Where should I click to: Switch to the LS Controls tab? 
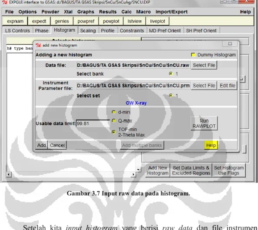pos(17,30)
